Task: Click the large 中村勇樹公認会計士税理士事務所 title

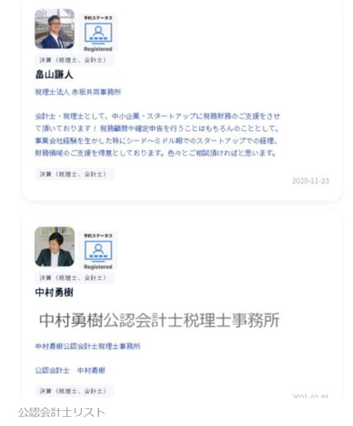Action: pos(159,320)
